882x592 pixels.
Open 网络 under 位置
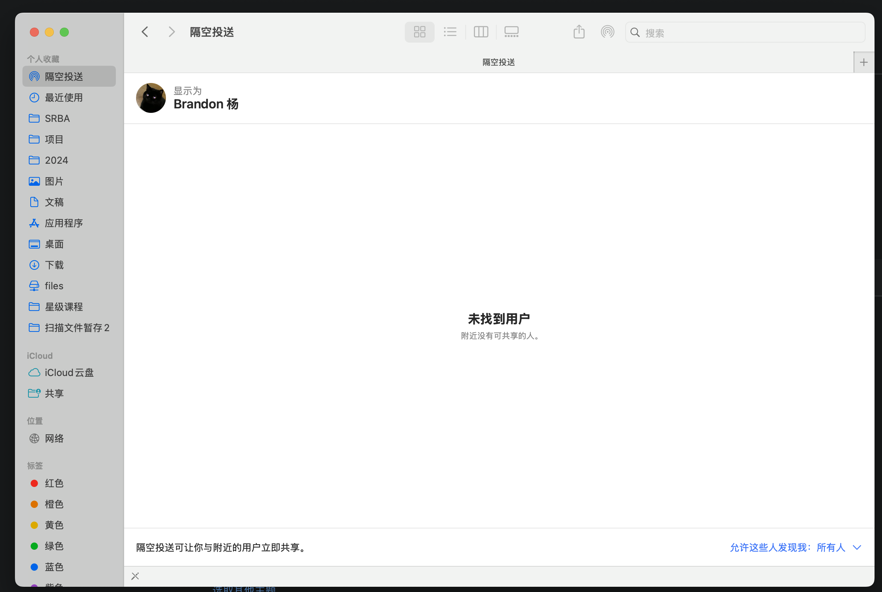(x=54, y=438)
